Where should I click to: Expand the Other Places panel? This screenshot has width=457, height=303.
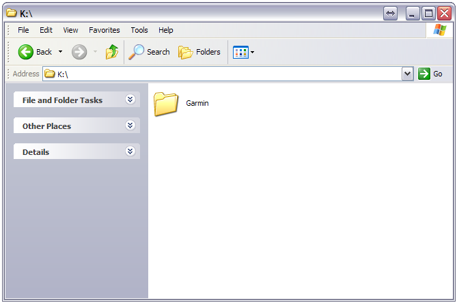point(130,126)
